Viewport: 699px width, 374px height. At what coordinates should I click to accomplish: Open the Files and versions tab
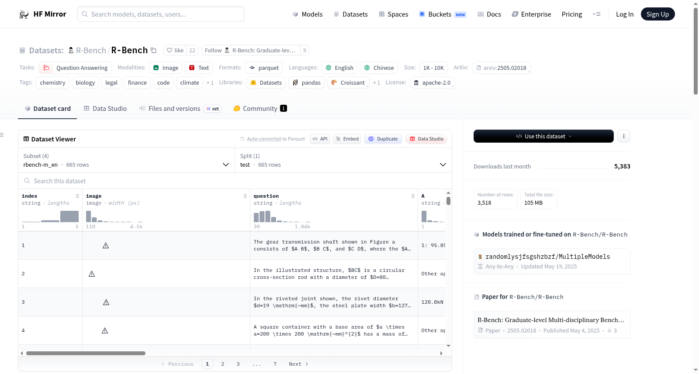180,109
